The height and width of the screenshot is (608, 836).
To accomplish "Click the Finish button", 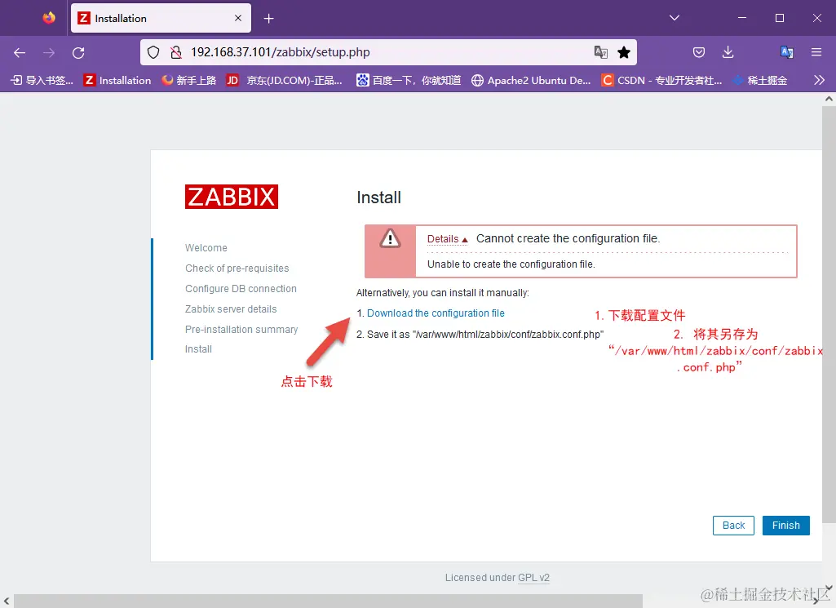I will (x=785, y=525).
